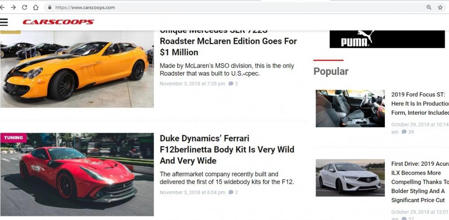Click the TUNING category tag
The width and height of the screenshot is (449, 220).
[13, 138]
